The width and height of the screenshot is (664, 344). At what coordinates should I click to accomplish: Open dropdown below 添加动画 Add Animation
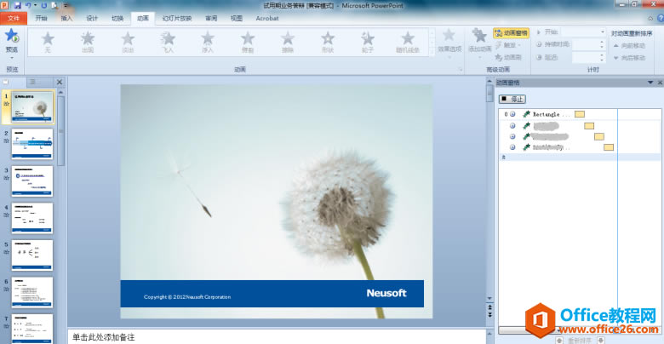480,58
